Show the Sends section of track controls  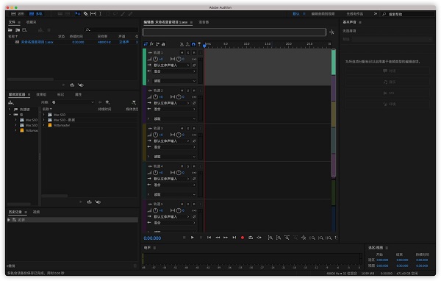[x=157, y=44]
